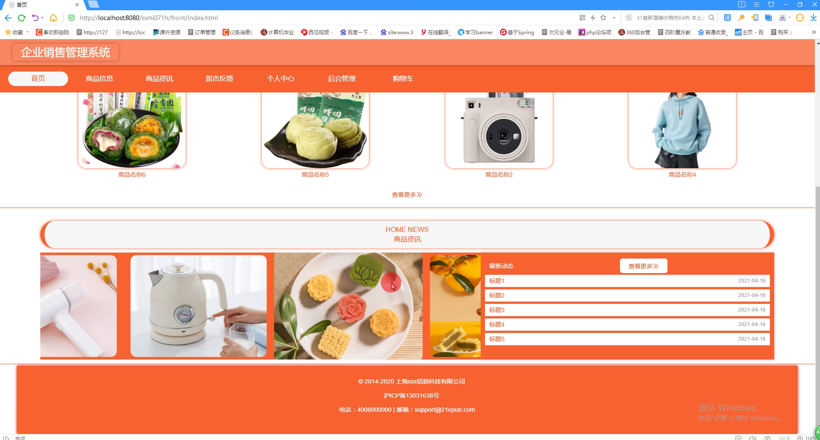Click the 查看更多 button beside 最新动态
The width and height of the screenshot is (820, 440).
[x=643, y=266]
